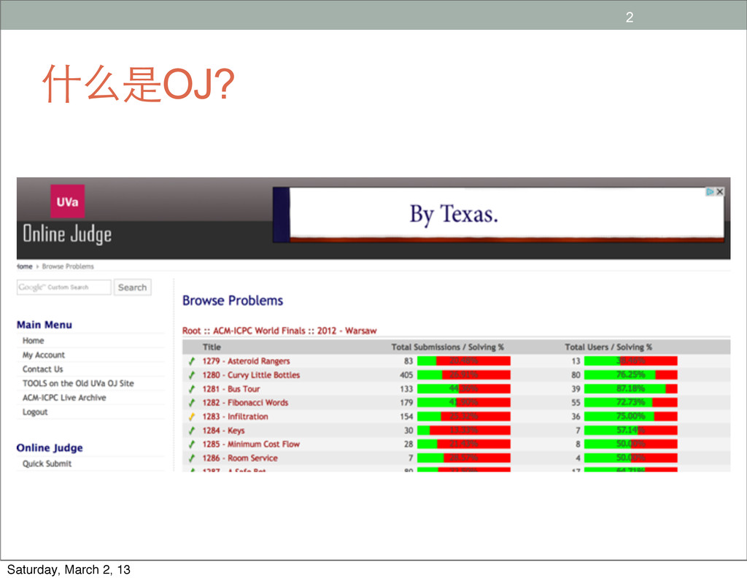Click the Online Judge site title
This screenshot has width=747, height=581.
67,234
